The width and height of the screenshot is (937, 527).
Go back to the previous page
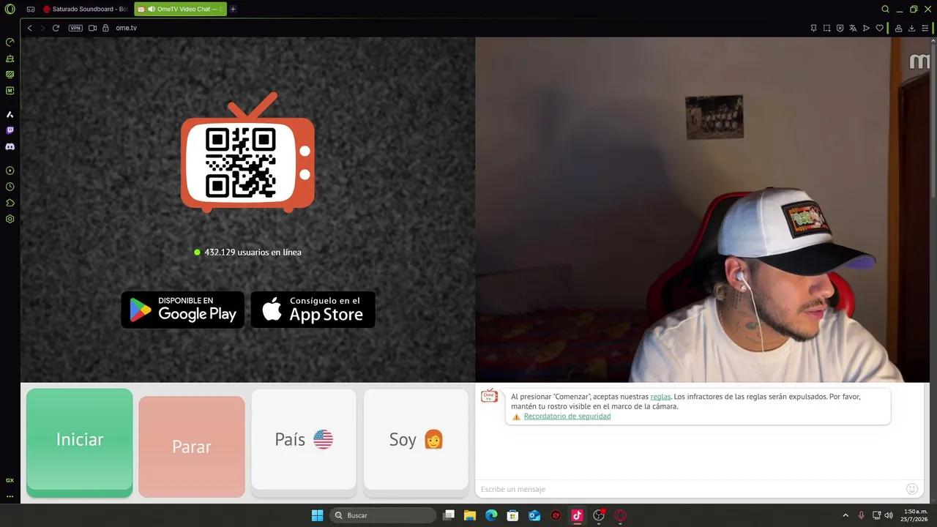(x=30, y=28)
